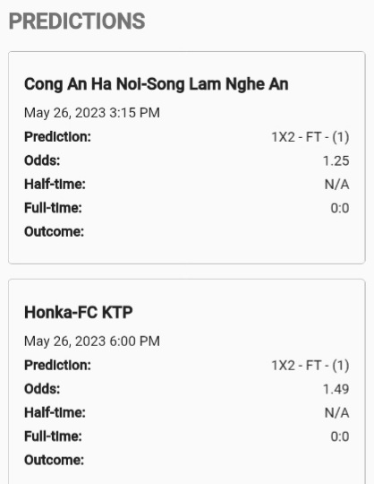Click the Outcome label in first card
This screenshot has width=374, height=484.
tap(55, 232)
